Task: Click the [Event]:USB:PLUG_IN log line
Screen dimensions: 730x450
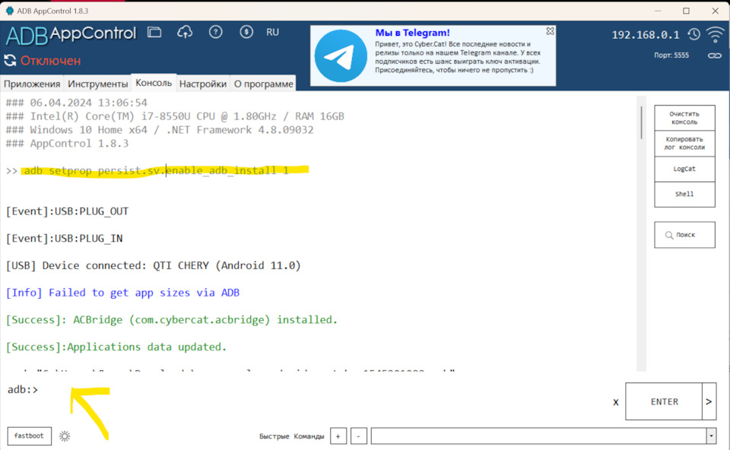Action: (64, 238)
